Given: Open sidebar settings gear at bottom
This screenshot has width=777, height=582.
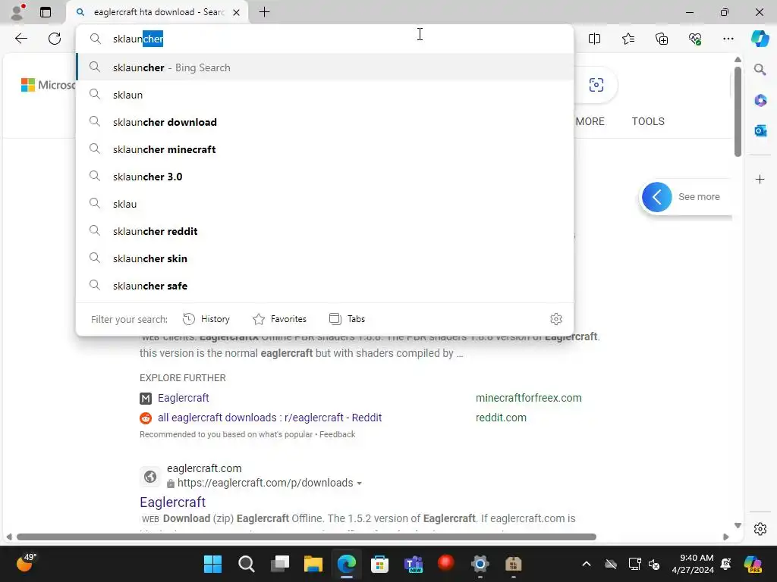Looking at the screenshot, I should tap(760, 529).
